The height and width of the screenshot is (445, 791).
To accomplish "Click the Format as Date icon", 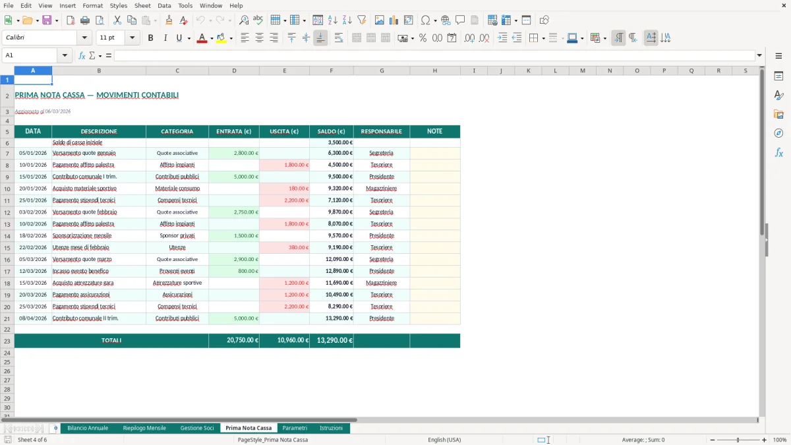I will point(452,38).
